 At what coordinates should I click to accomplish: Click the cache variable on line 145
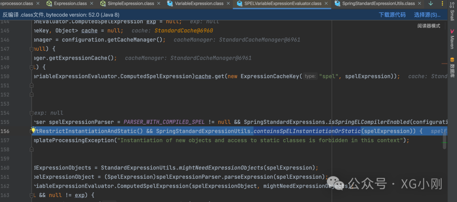coord(89,30)
